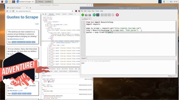
Task: Open the Event Listeners pane tab
Action: (63, 71)
